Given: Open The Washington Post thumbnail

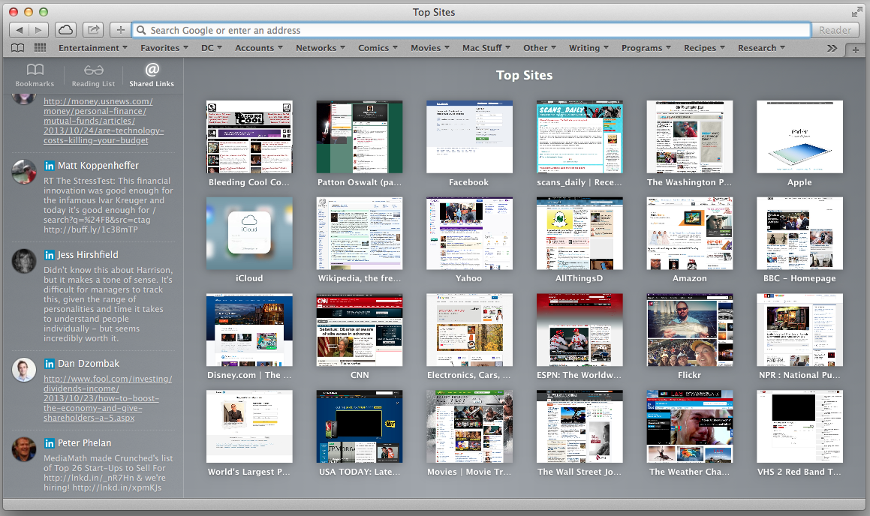Looking at the screenshot, I should point(690,136).
